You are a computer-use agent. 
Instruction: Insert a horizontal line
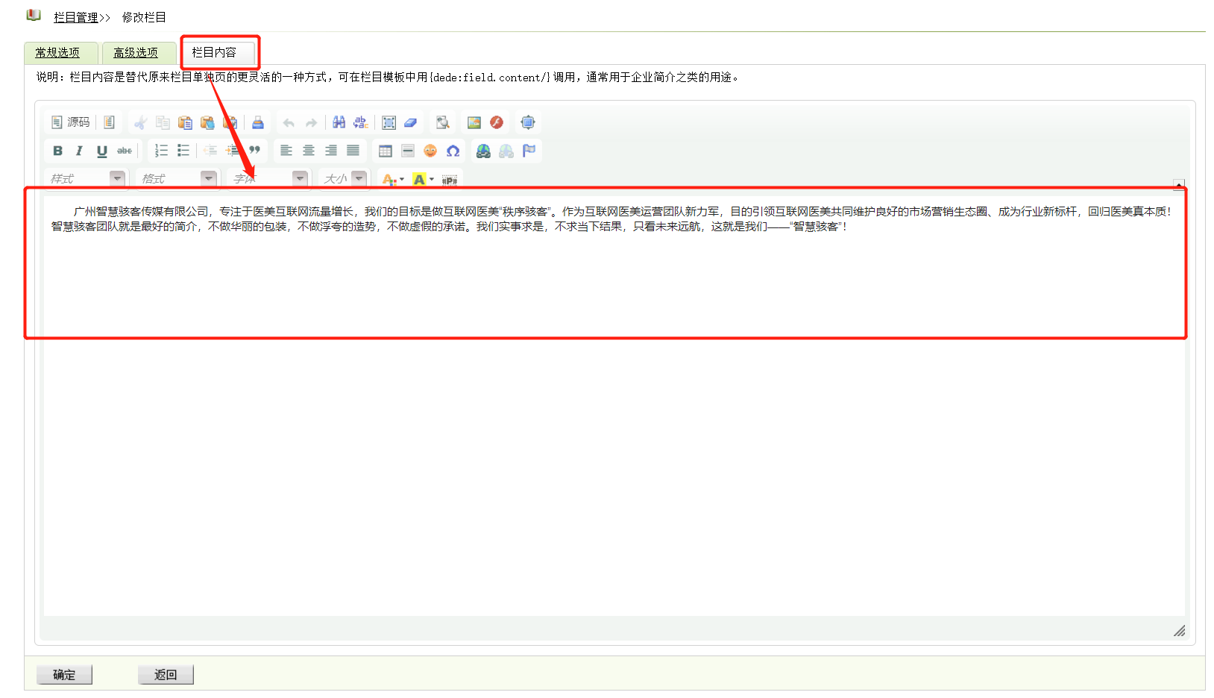[x=408, y=151]
